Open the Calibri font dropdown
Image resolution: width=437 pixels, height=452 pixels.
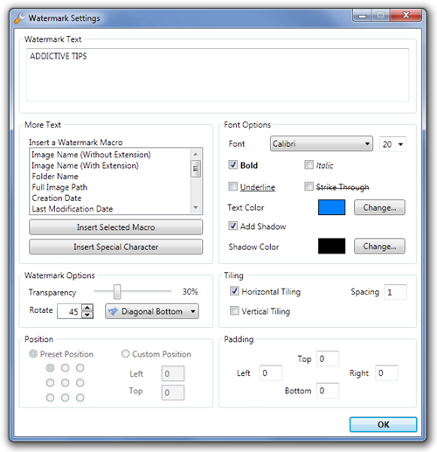(322, 143)
